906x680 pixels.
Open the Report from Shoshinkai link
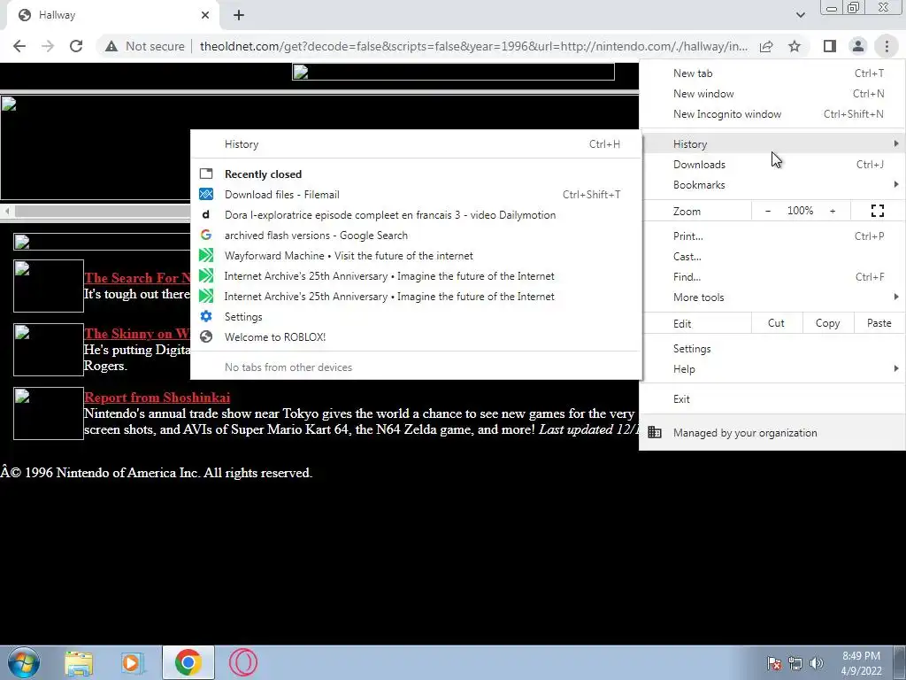(157, 398)
